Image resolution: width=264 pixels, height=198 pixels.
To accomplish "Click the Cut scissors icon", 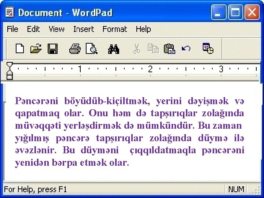I will click(137, 49).
